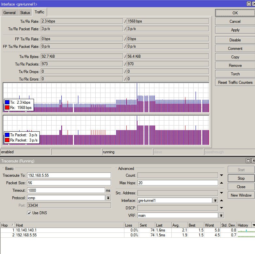This screenshot has height=254, width=255.
Task: Add a Comment to the interface
Action: coord(235,49)
